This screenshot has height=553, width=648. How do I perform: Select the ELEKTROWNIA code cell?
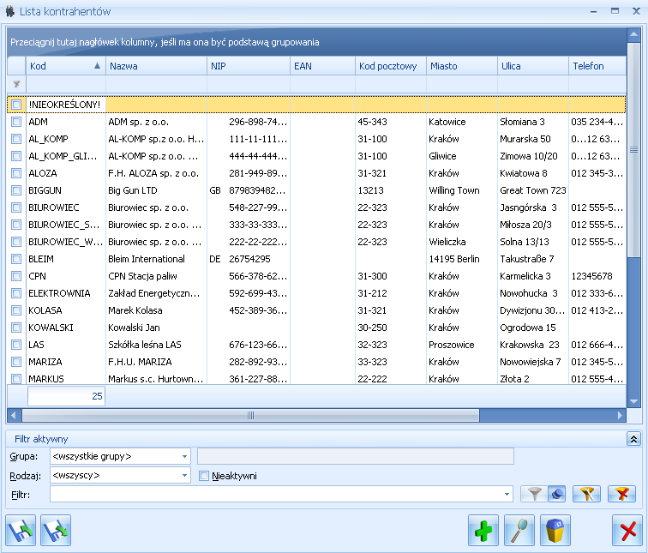[65, 293]
